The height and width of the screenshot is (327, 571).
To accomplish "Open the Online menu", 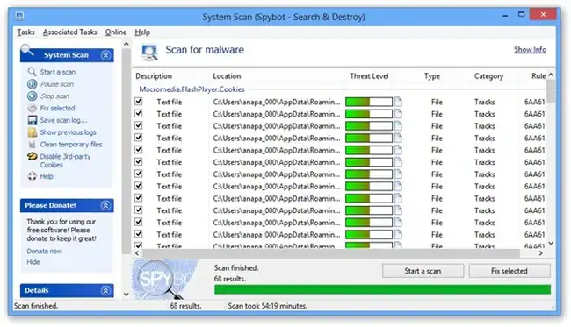I will pyautogui.click(x=116, y=32).
